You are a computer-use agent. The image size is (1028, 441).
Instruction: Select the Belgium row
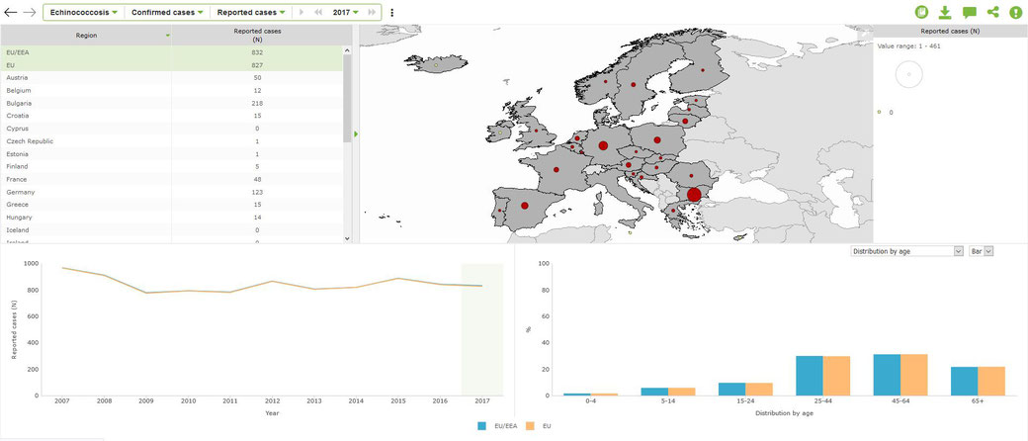point(171,90)
